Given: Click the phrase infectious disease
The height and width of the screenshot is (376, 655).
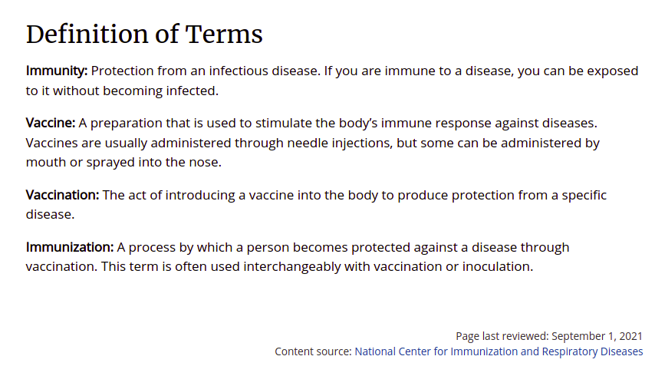Looking at the screenshot, I should pyautogui.click(x=264, y=71).
